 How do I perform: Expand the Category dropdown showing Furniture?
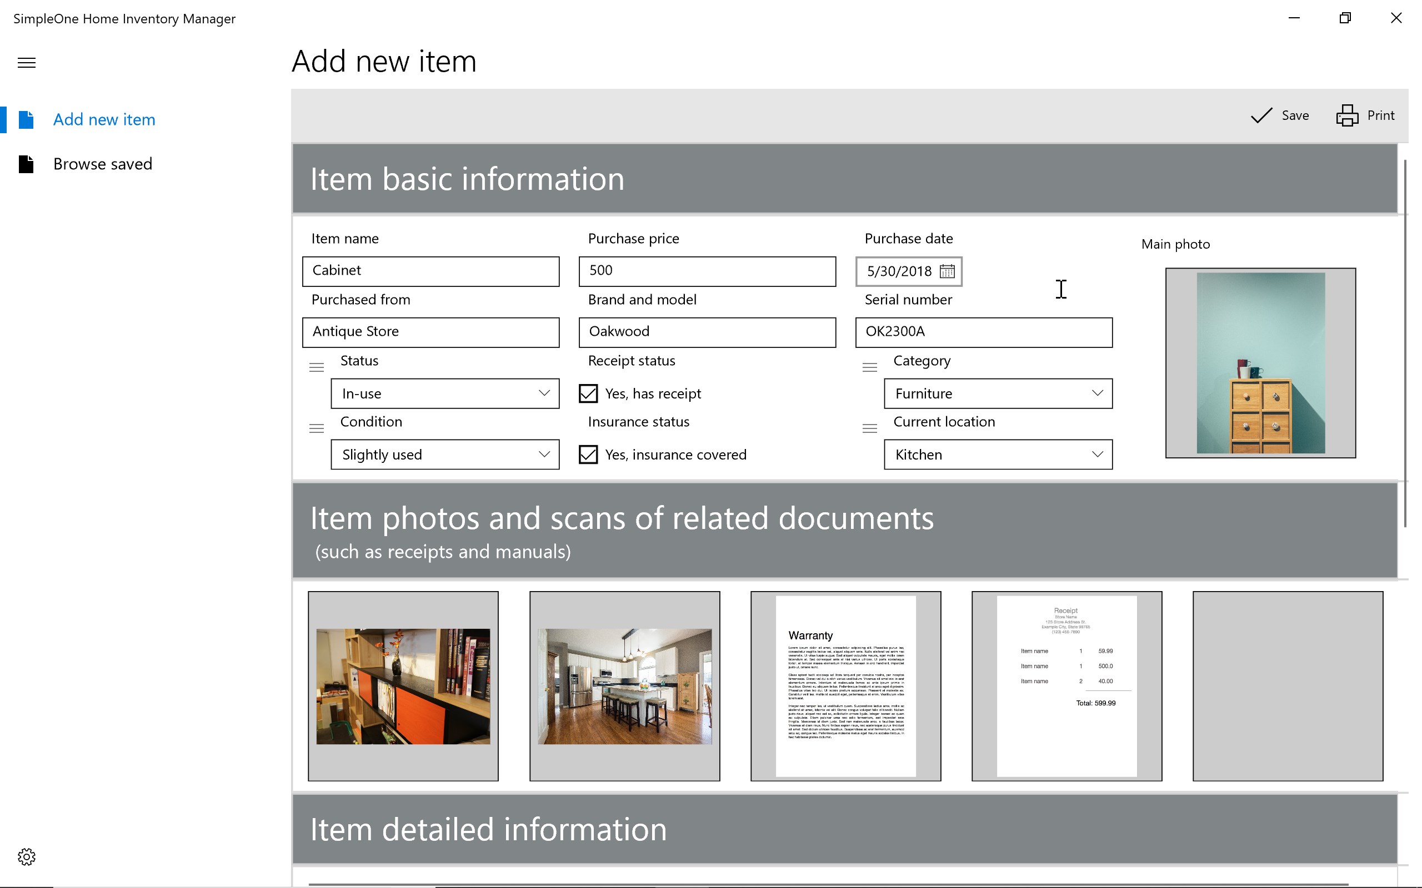(x=998, y=393)
